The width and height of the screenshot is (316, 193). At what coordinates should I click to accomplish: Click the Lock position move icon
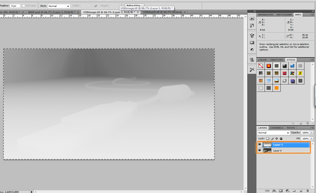point(276,138)
